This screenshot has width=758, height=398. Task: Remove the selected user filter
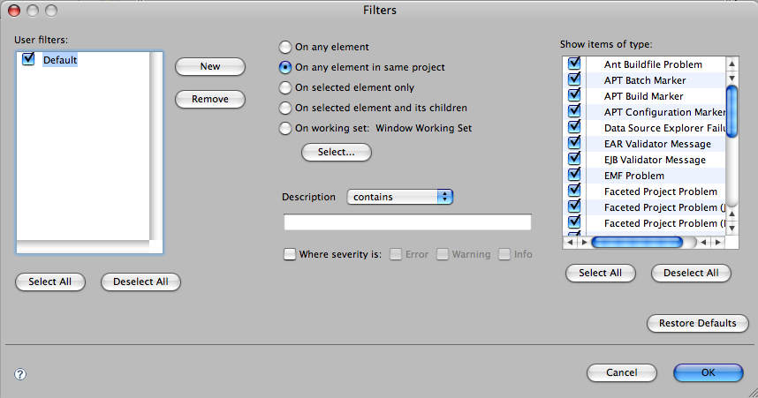point(210,99)
